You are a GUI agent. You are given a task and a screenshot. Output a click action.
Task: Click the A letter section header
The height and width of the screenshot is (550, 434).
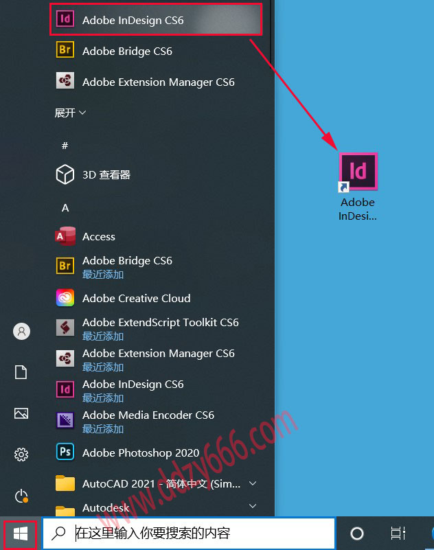(x=65, y=208)
